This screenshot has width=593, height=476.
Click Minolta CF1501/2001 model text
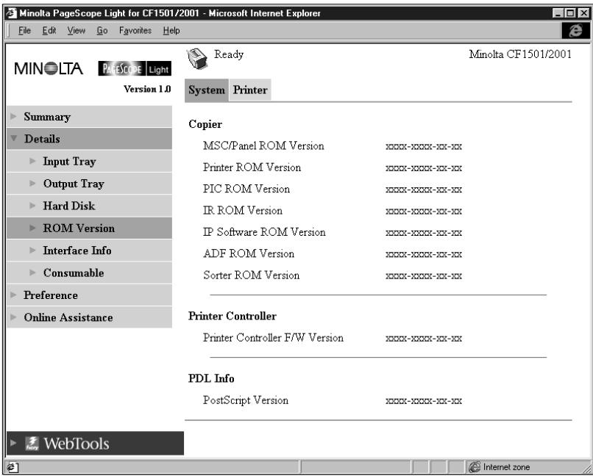[x=520, y=54]
